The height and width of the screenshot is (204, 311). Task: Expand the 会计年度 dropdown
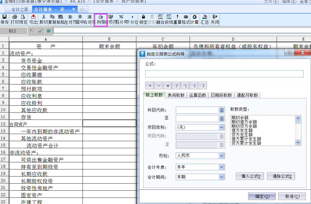point(222,167)
